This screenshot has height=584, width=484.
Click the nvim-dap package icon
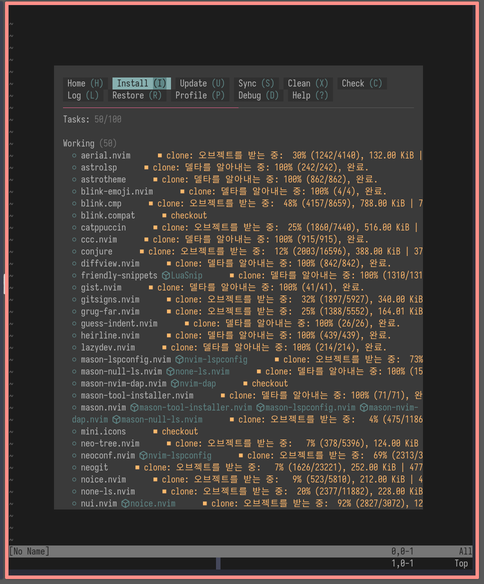[x=175, y=383]
